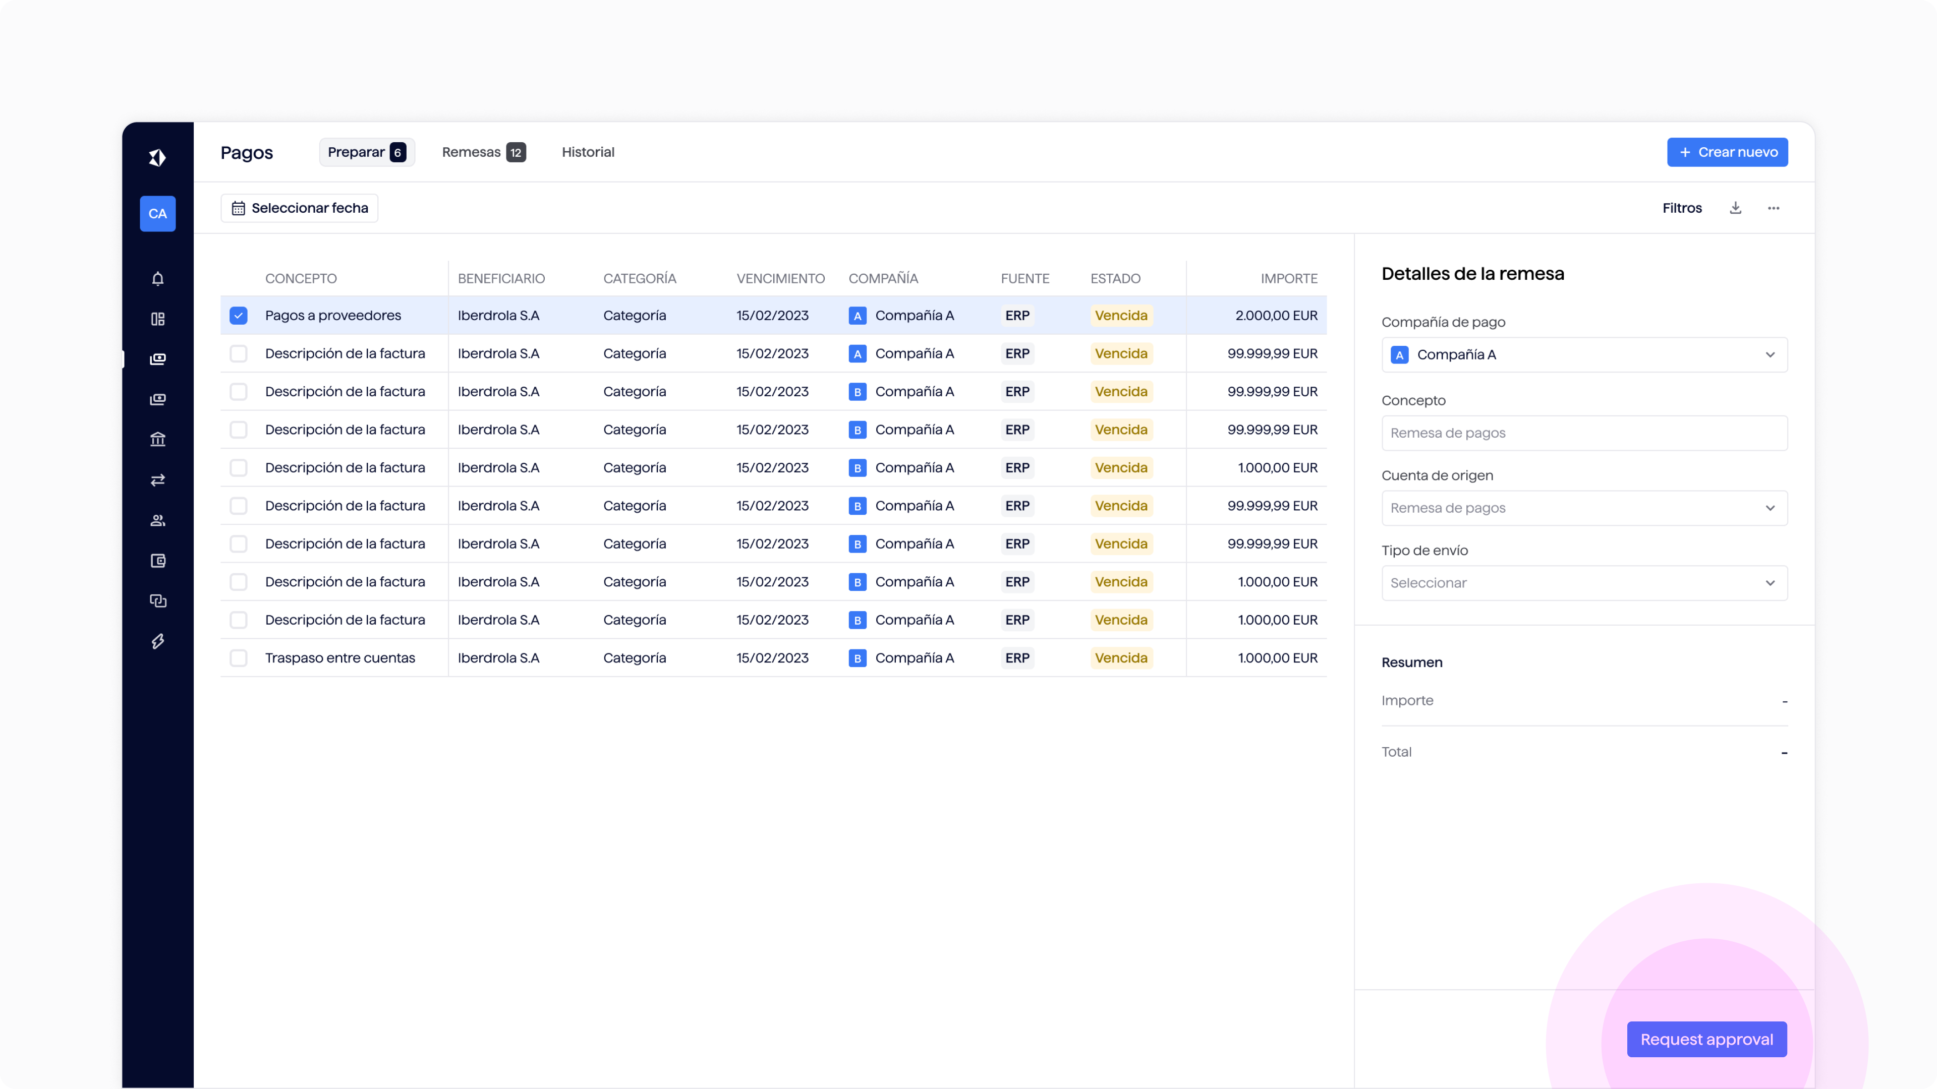Open the three-dot more options menu
The image size is (1937, 1089).
(x=1774, y=208)
